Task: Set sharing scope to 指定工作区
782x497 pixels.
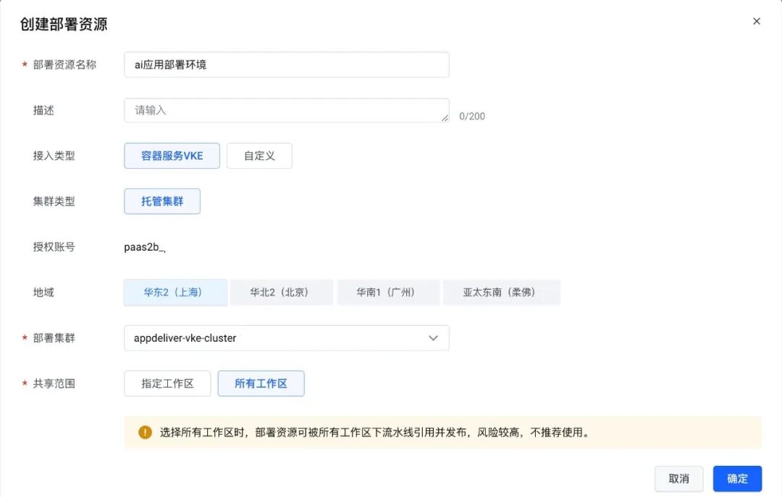Action: pos(167,383)
